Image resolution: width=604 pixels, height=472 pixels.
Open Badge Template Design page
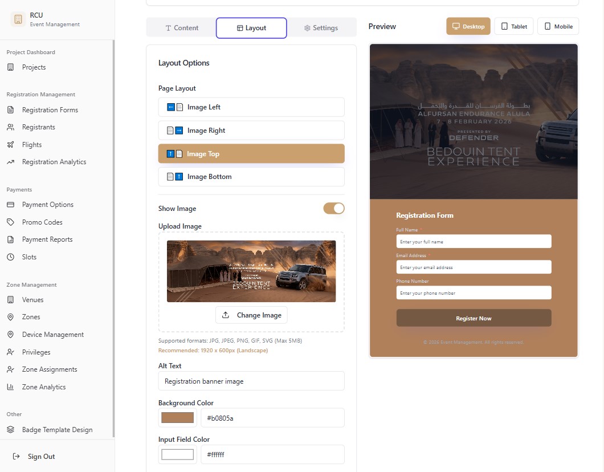(x=57, y=429)
